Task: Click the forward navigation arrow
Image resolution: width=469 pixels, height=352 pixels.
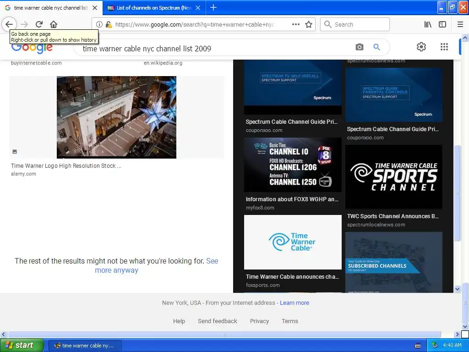Action: coord(24,24)
